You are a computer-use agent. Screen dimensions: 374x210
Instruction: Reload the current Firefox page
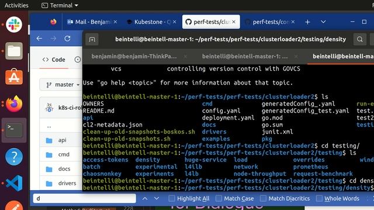point(68,38)
